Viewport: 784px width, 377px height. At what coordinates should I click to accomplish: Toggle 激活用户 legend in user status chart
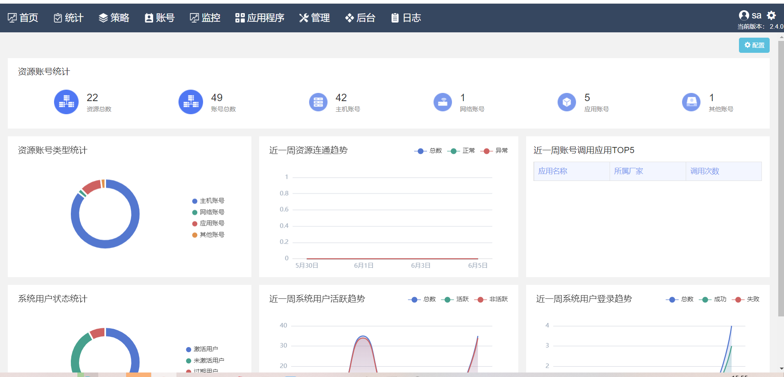(x=202, y=349)
